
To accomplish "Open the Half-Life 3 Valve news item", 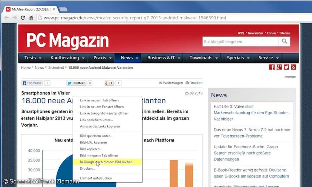I will 251,113.
